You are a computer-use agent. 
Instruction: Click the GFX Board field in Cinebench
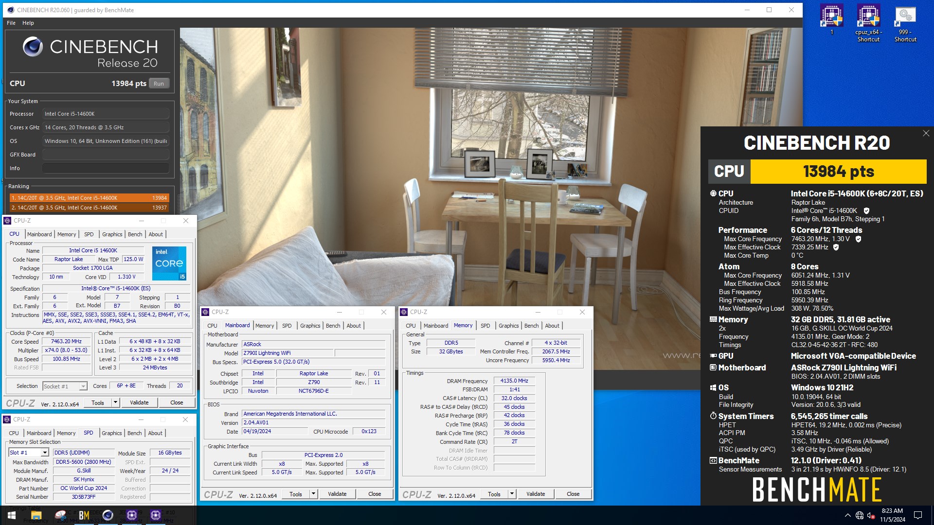pyautogui.click(x=106, y=155)
